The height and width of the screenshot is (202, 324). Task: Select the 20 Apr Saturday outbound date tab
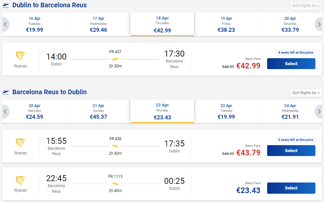[x=290, y=24]
